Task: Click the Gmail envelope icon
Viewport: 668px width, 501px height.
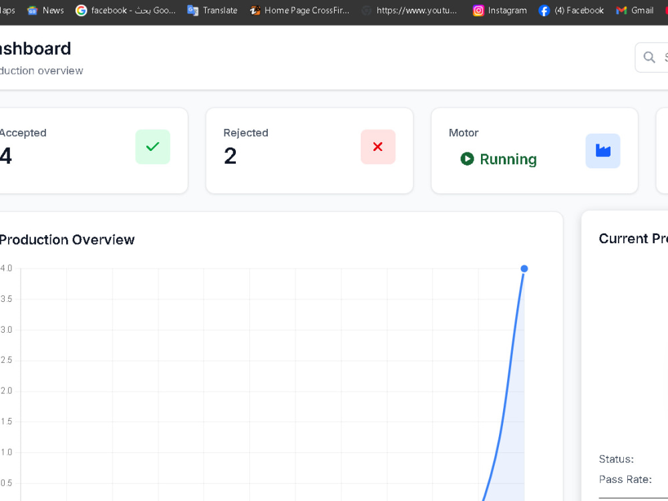Action: tap(621, 10)
